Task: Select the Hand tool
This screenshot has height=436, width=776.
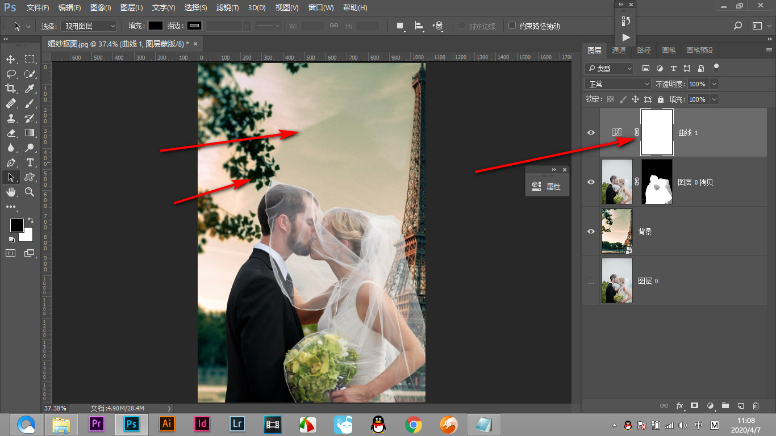Action: tap(11, 192)
